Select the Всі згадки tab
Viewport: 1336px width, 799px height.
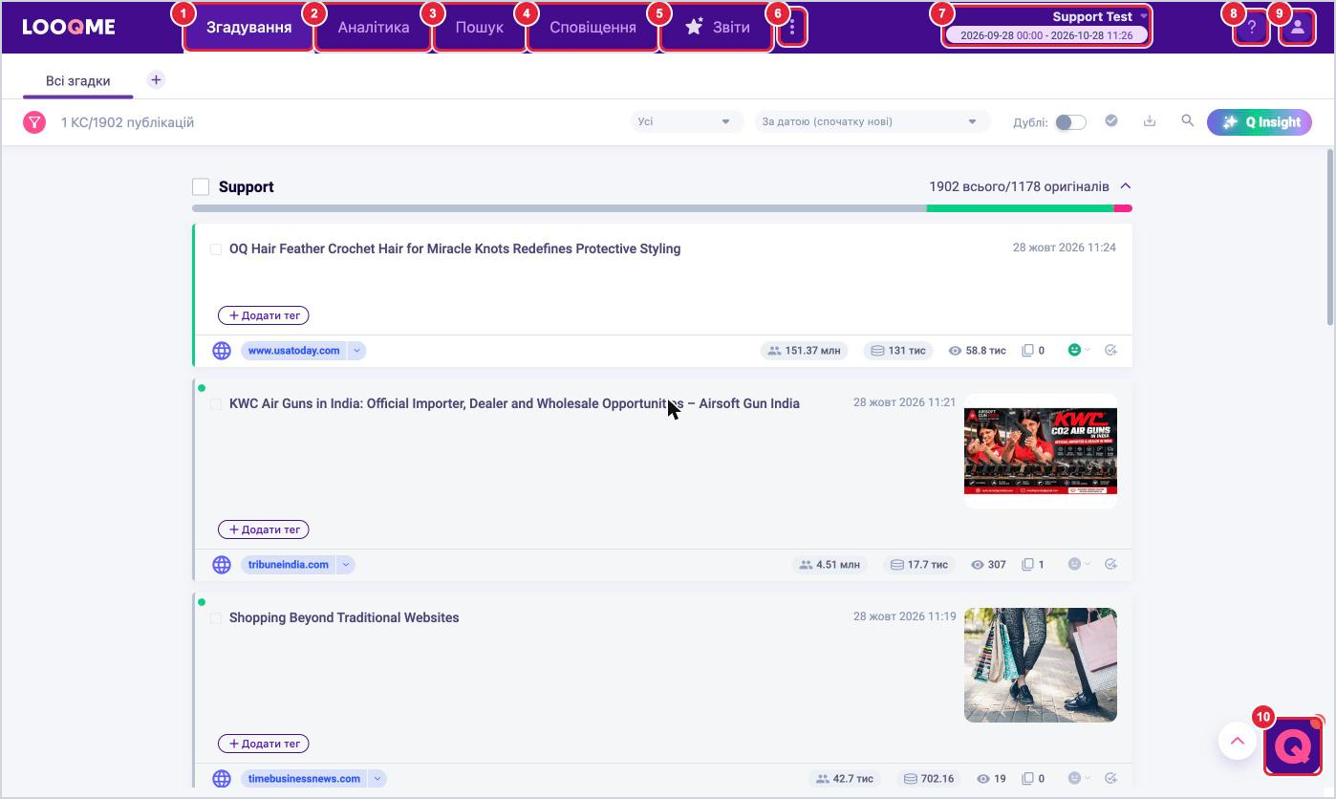pyautogui.click(x=78, y=81)
